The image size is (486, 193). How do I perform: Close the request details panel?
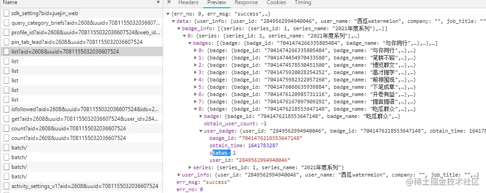click(169, 2)
